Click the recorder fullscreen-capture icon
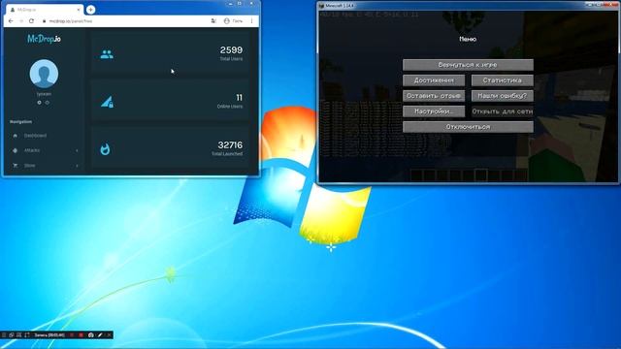 (27, 335)
